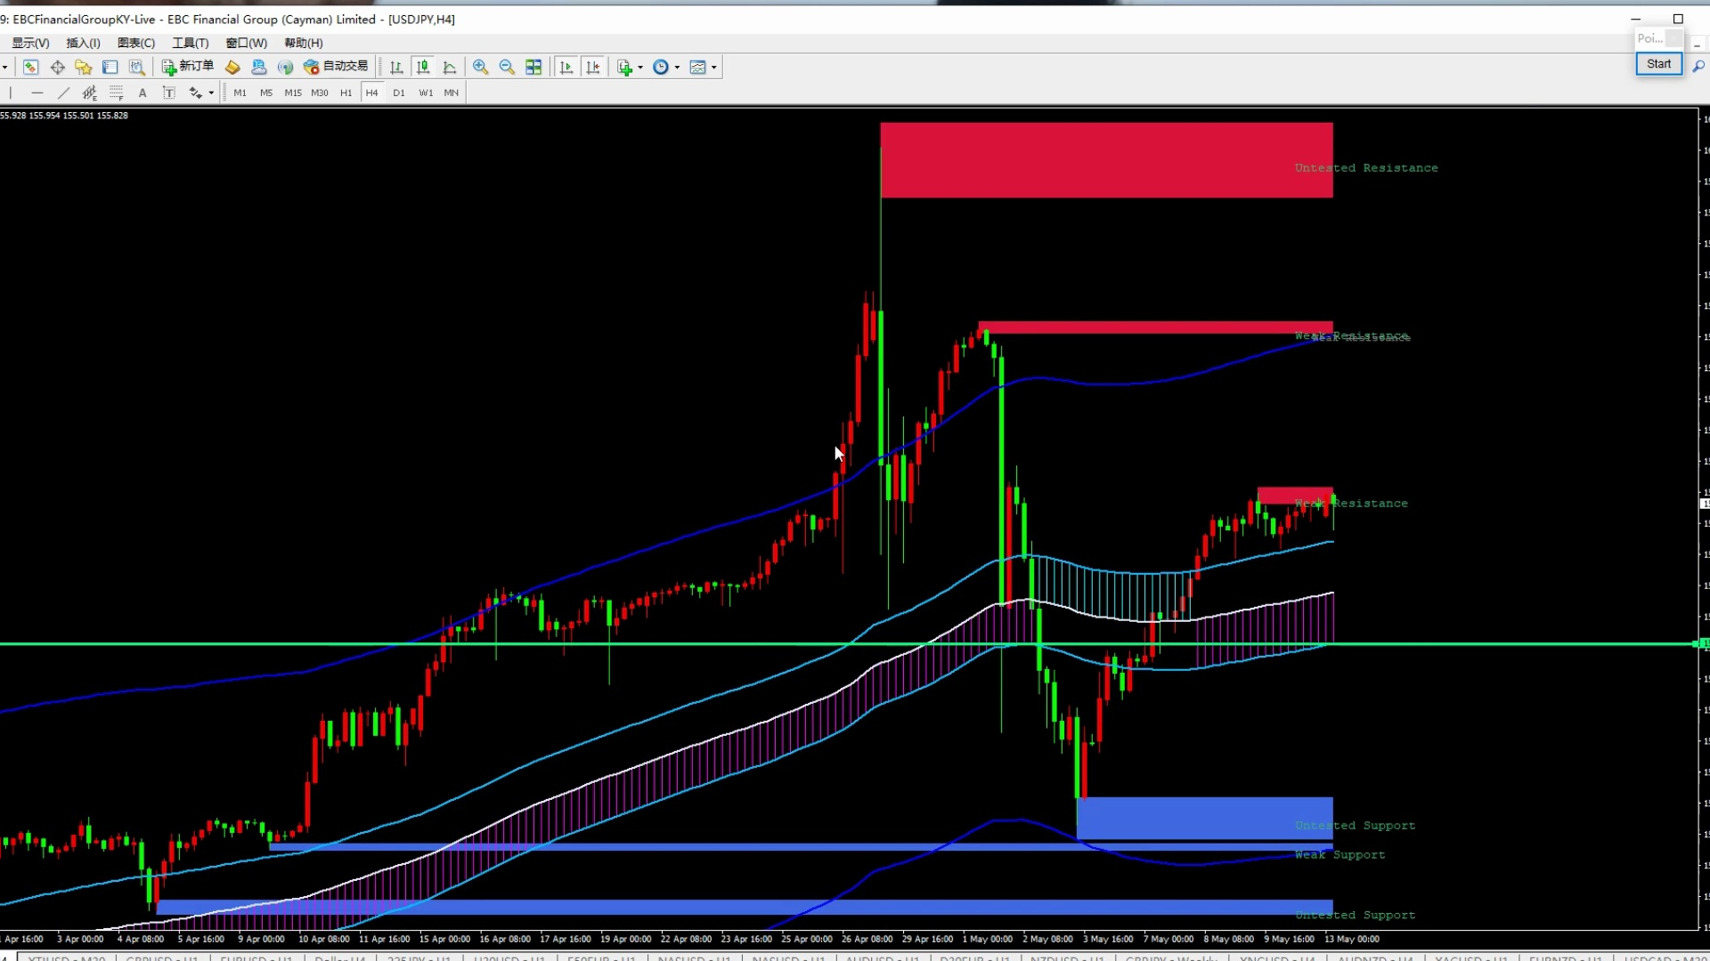Click the 13 May 00:00 time label
This screenshot has width=1710, height=961.
pos(1351,939)
